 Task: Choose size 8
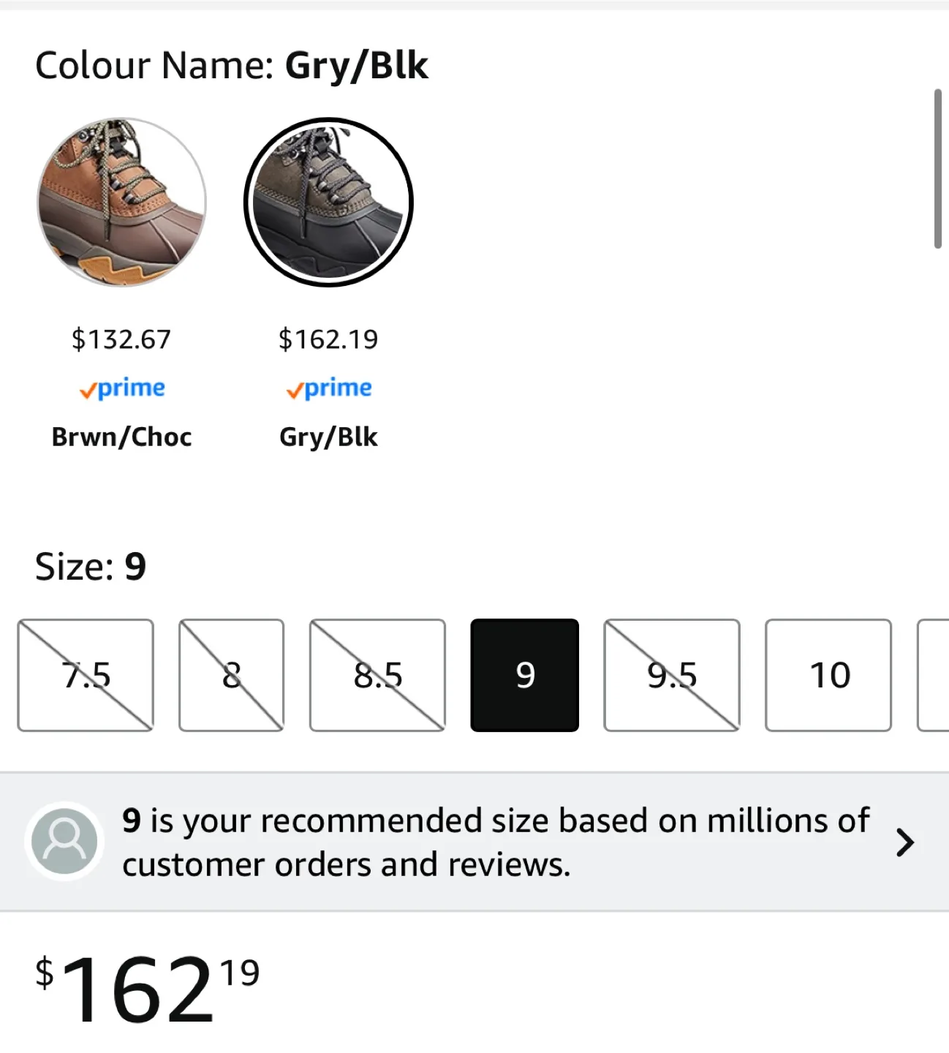click(x=231, y=675)
